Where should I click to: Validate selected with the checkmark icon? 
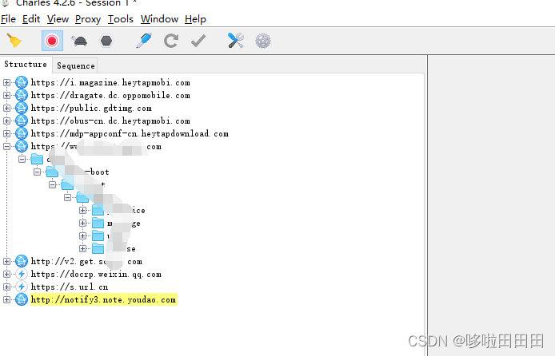[198, 41]
